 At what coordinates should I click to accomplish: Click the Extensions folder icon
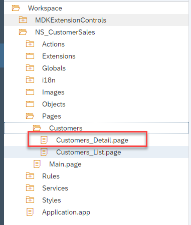coord(30,56)
